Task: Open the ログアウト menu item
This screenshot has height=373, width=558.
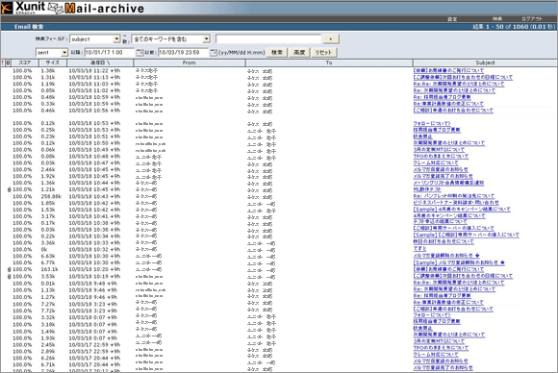Action: 532,19
